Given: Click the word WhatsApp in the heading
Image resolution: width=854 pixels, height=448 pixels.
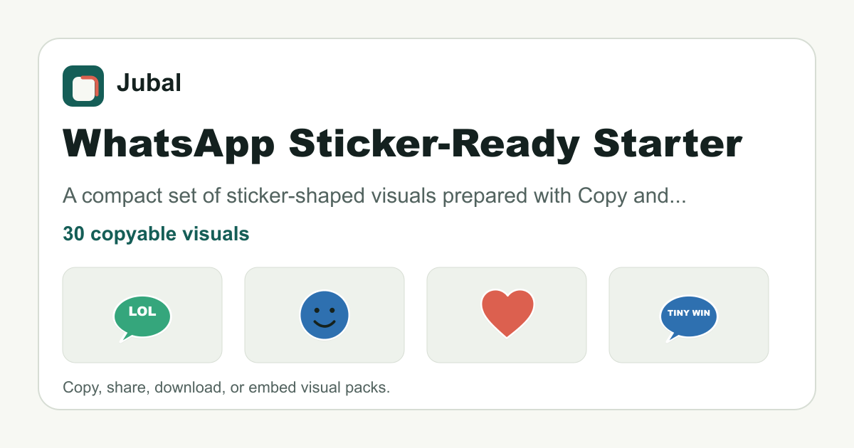Looking at the screenshot, I should 169,144.
